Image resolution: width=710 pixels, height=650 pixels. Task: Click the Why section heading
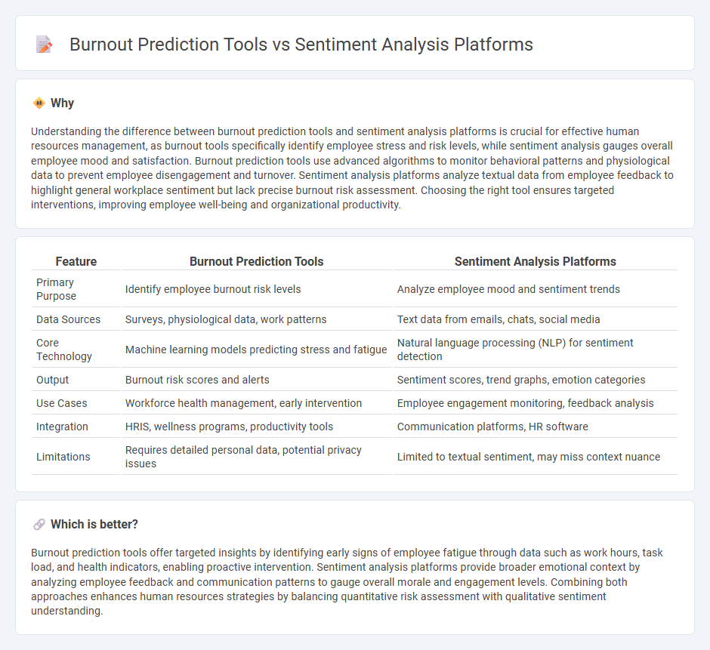coord(62,103)
